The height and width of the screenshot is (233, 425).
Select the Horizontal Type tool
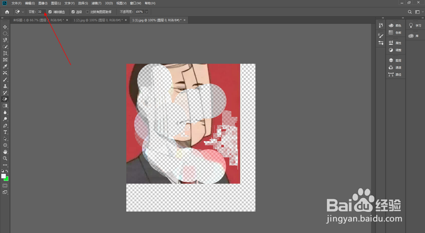click(5, 132)
